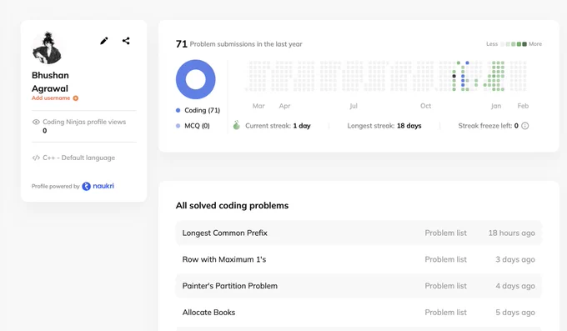Click the info icon beside Streak freeze left
The width and height of the screenshot is (567, 331).
coord(525,126)
